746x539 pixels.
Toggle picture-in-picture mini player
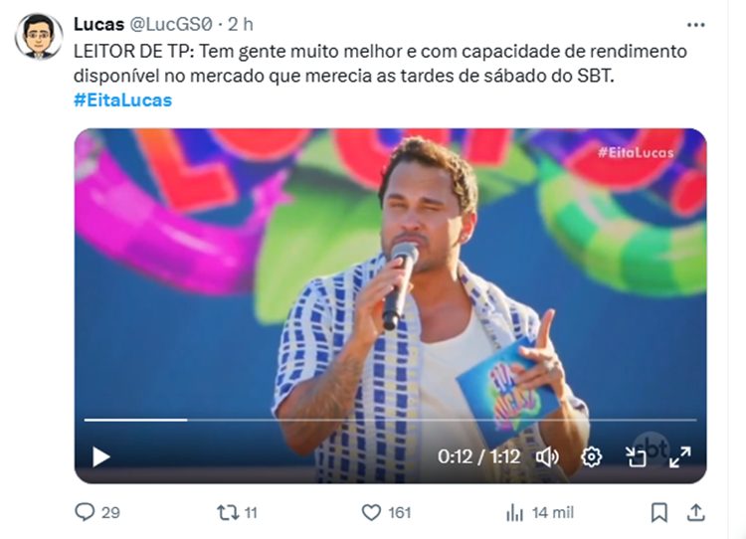(x=636, y=457)
